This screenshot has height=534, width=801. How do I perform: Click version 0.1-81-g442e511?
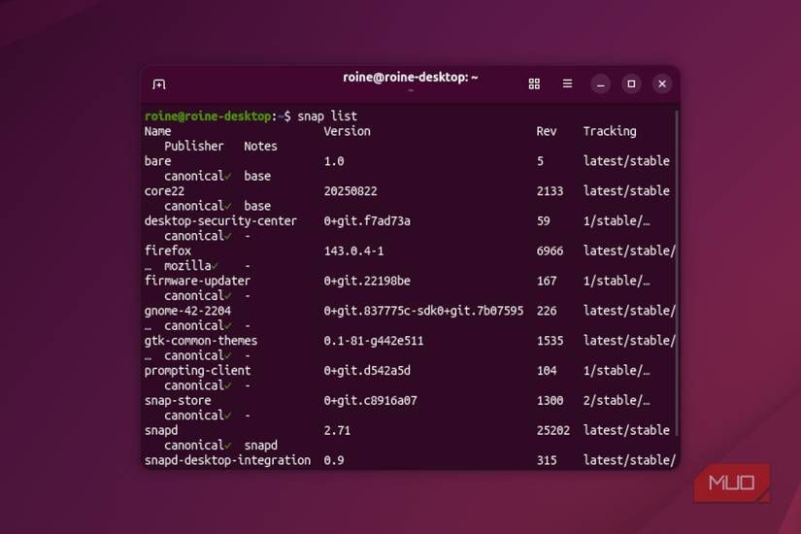[x=374, y=341]
